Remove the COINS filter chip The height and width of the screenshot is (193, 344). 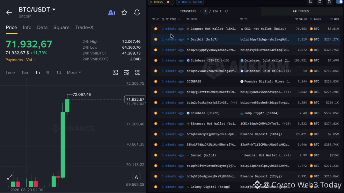tap(151, 2)
